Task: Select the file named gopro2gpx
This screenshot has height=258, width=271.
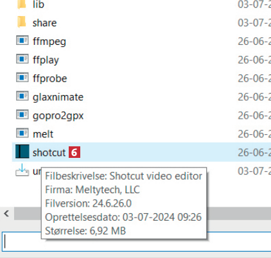Action: click(58, 116)
